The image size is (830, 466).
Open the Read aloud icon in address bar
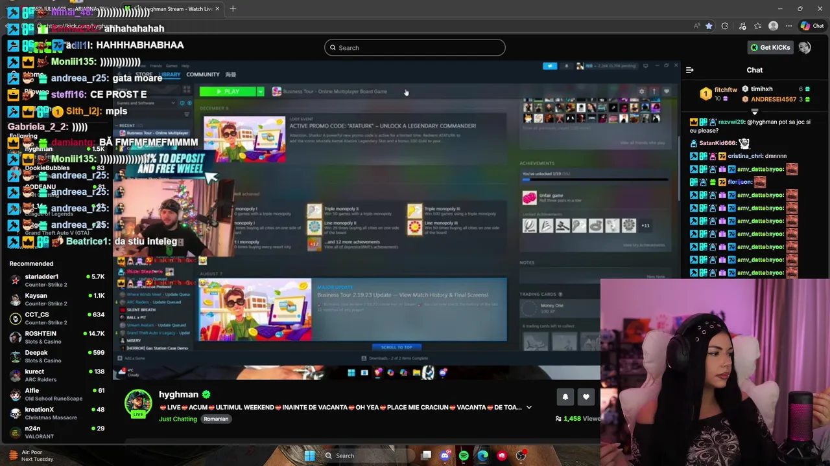(696, 26)
